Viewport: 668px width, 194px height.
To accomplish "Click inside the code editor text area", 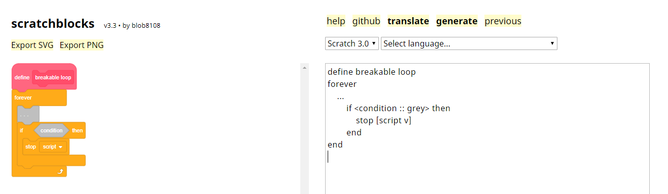I will (x=487, y=128).
